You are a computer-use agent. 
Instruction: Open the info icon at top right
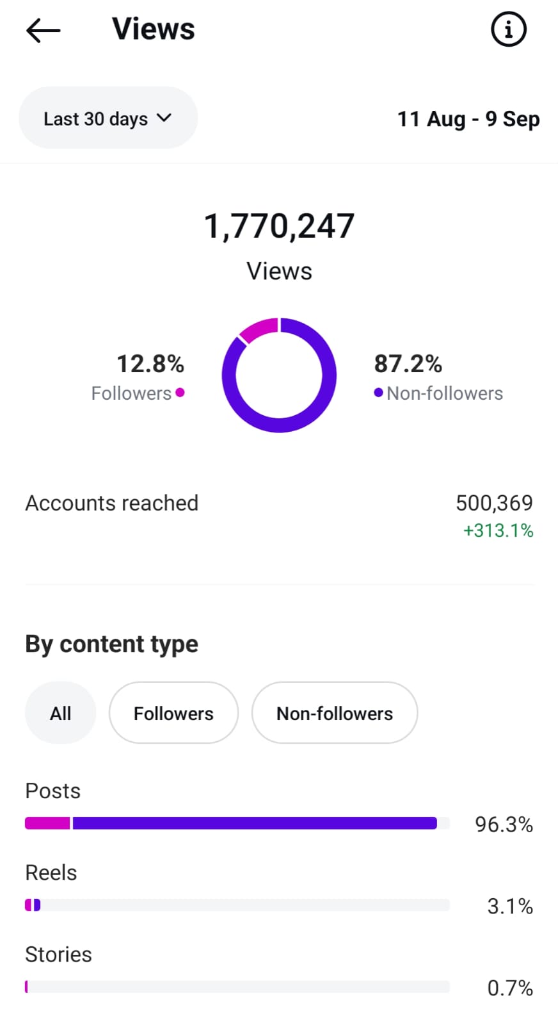pos(509,29)
